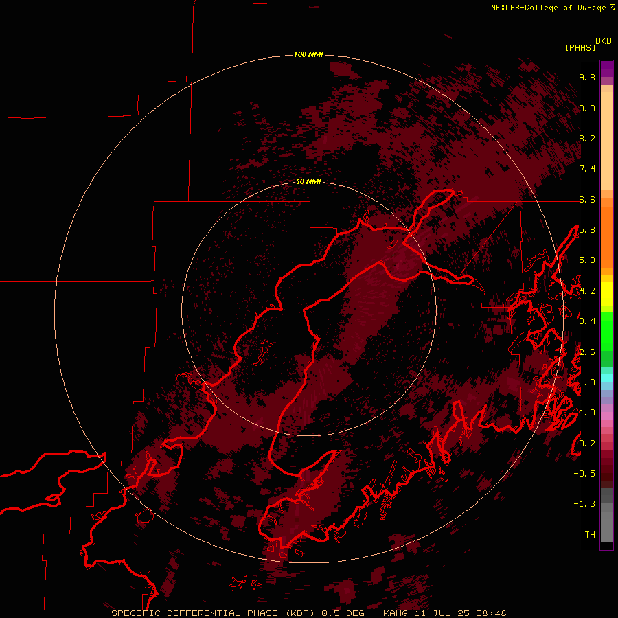Click the 7.4 value on color scale
The height and width of the screenshot is (618, 618).
coord(587,169)
